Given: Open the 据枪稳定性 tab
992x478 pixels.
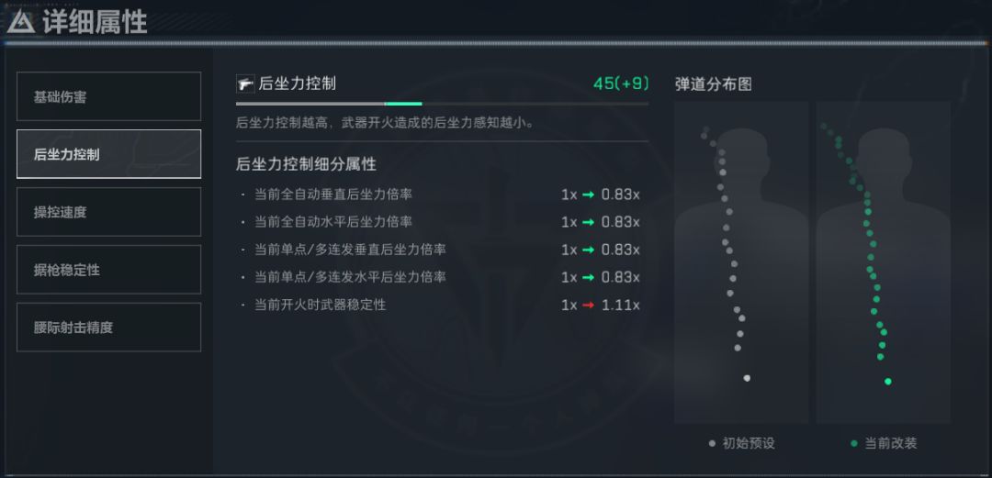Looking at the screenshot, I should [108, 270].
